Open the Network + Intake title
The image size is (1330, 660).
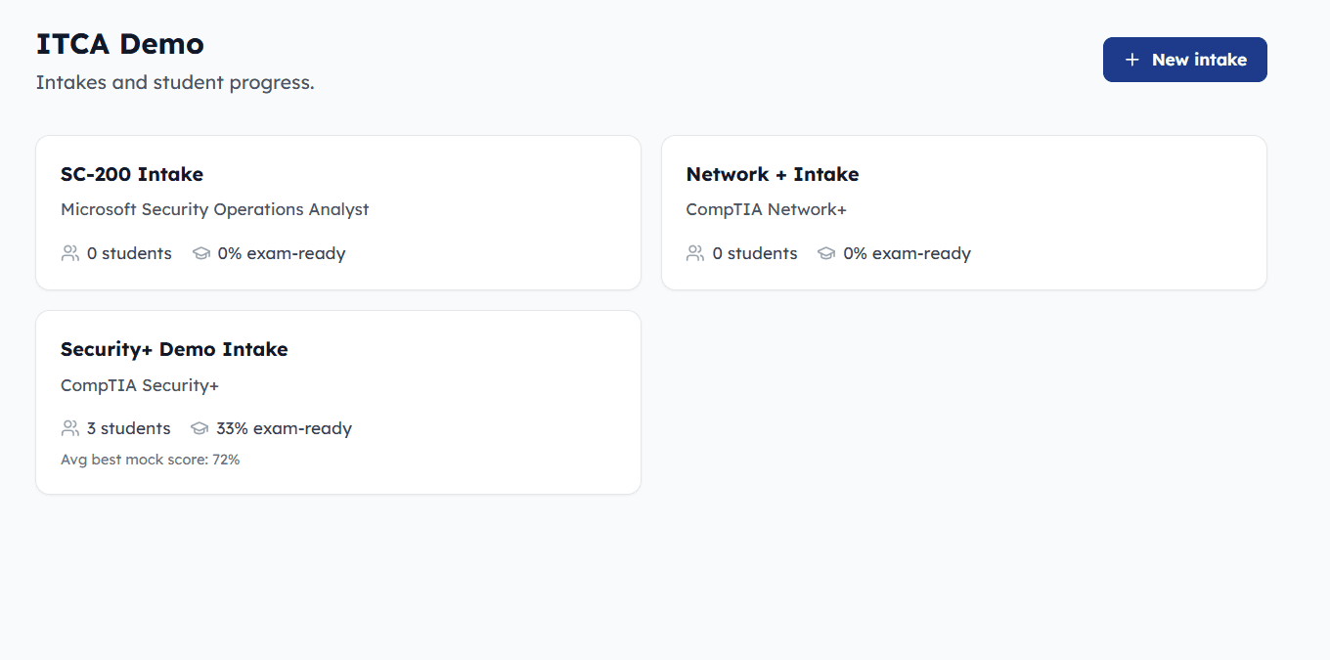click(773, 174)
